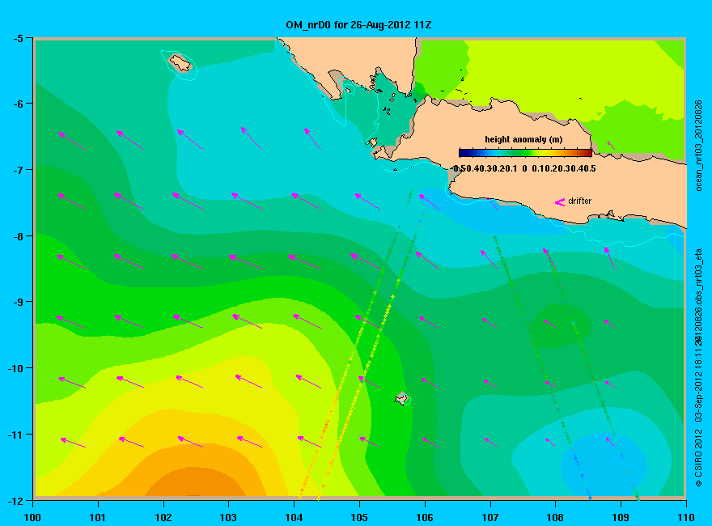Click longitude tick label 100
The width and height of the screenshot is (712, 526).
tap(32, 517)
